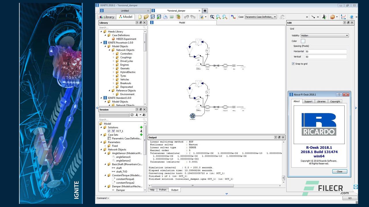The height and width of the screenshot is (207, 369).
Task: Click the blue 3D cube toolbar icon
Action: tap(352, 17)
